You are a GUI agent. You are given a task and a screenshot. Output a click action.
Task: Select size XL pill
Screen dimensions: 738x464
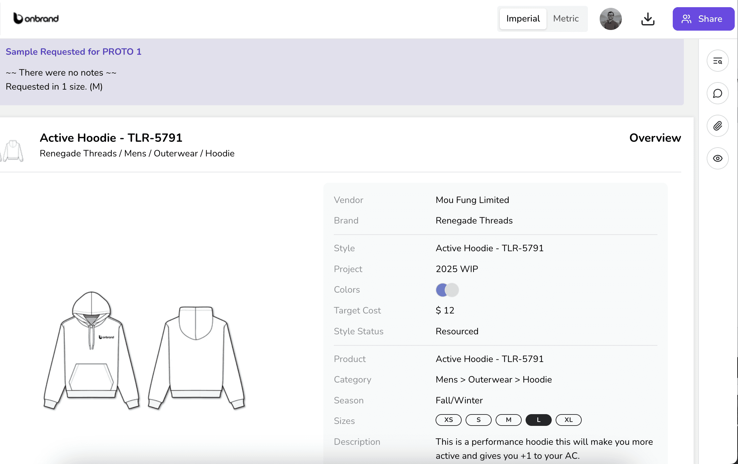pyautogui.click(x=568, y=420)
